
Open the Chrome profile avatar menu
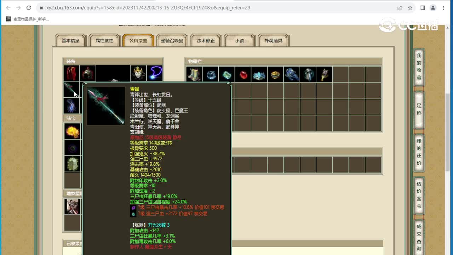tap(433, 7)
